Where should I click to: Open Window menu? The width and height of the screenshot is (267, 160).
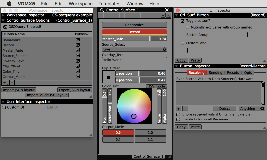click(135, 4)
